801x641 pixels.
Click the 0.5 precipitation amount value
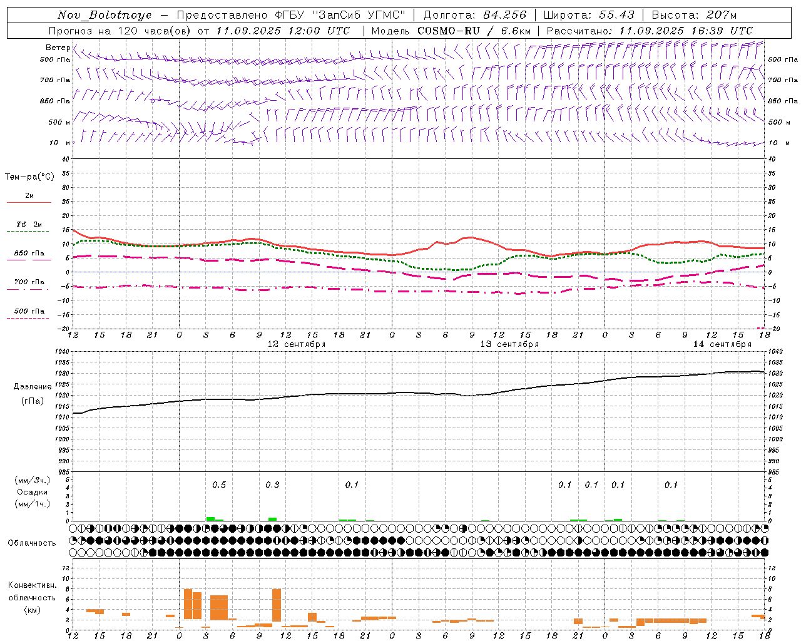point(219,485)
